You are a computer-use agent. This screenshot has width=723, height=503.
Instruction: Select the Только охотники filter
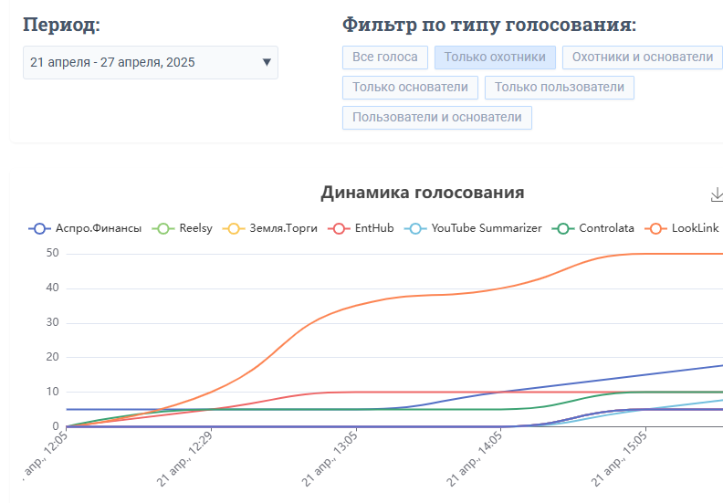(x=495, y=58)
